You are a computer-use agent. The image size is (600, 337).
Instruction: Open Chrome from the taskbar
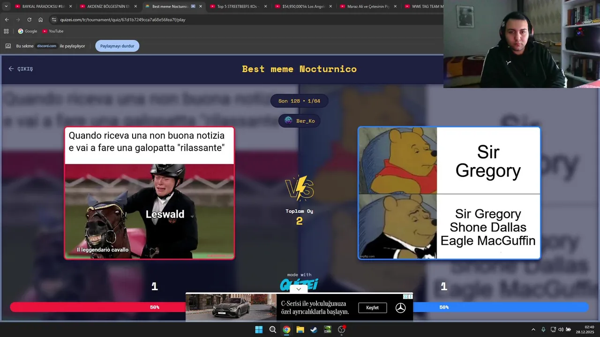[286, 330]
